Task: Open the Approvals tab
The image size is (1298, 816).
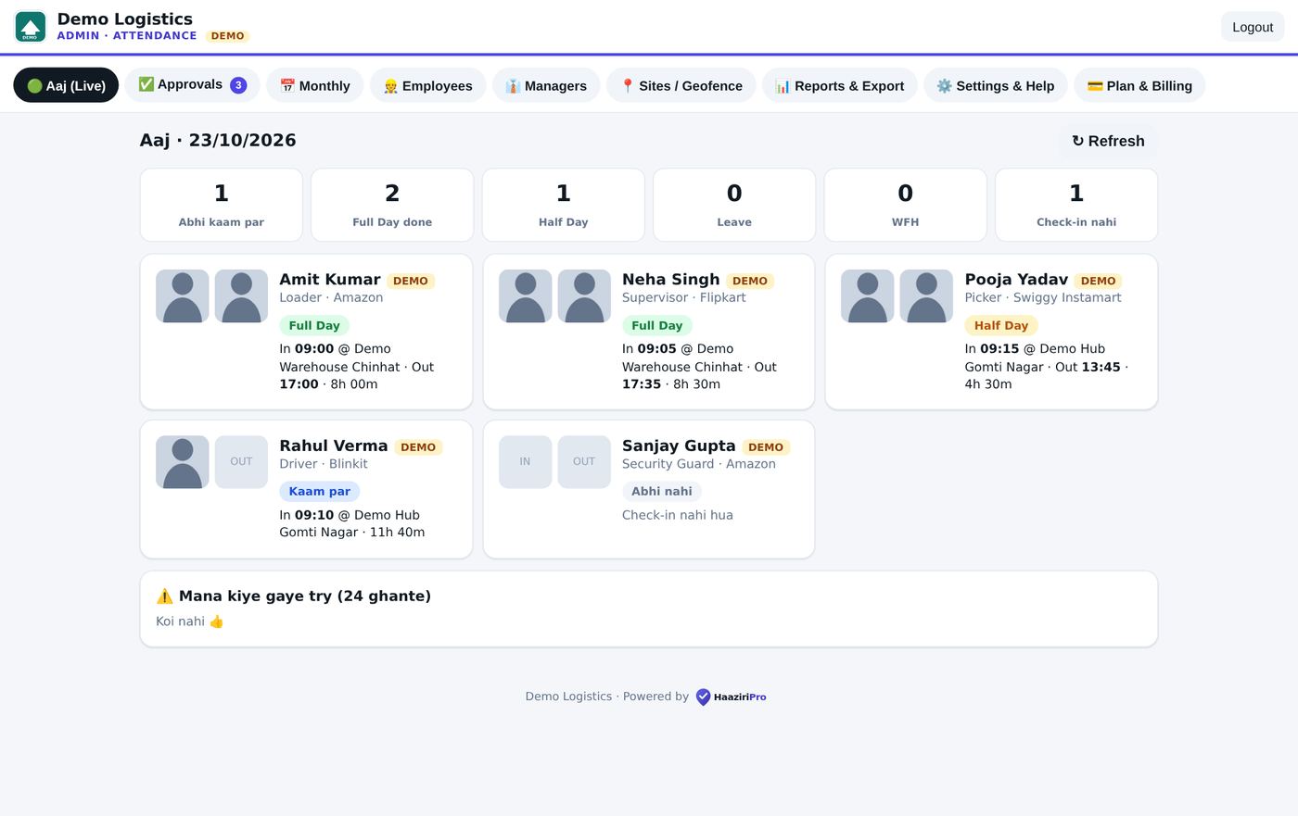Action: click(x=192, y=85)
